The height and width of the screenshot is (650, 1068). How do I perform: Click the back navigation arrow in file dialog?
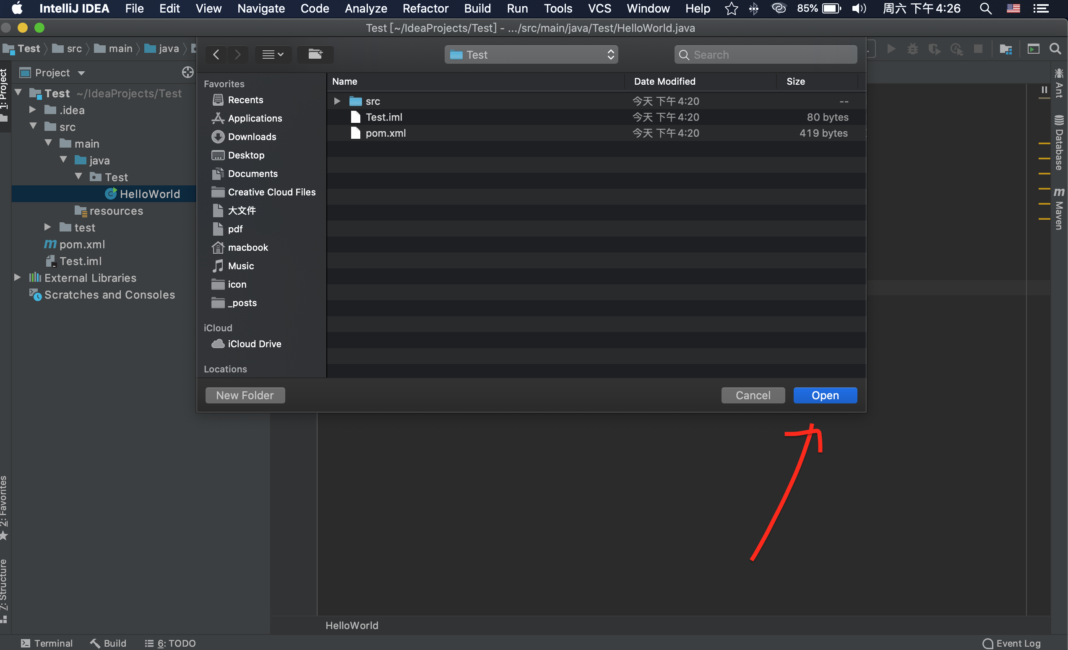216,54
